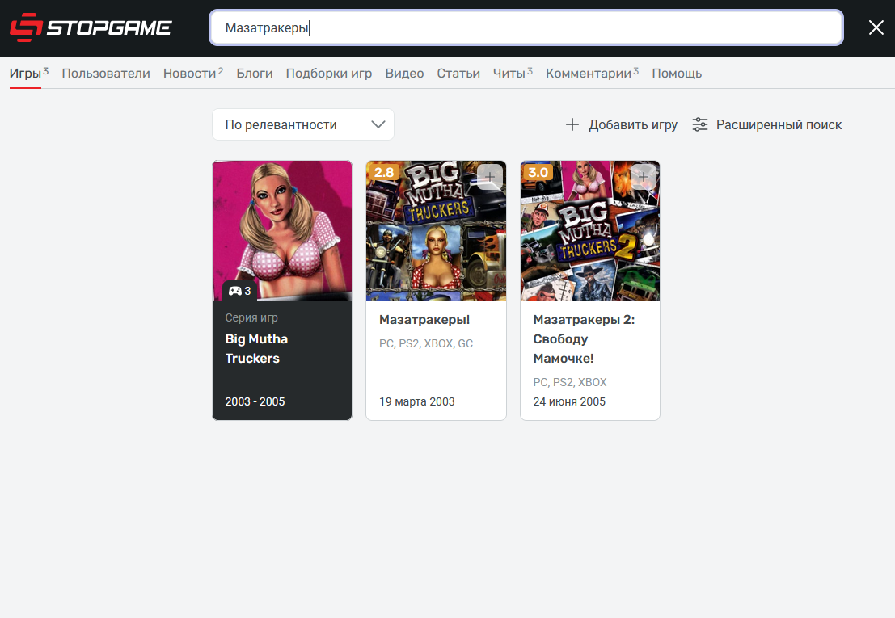Open the Мазатракеры 2 cover thumbnail
The height and width of the screenshot is (618, 895).
click(x=590, y=230)
